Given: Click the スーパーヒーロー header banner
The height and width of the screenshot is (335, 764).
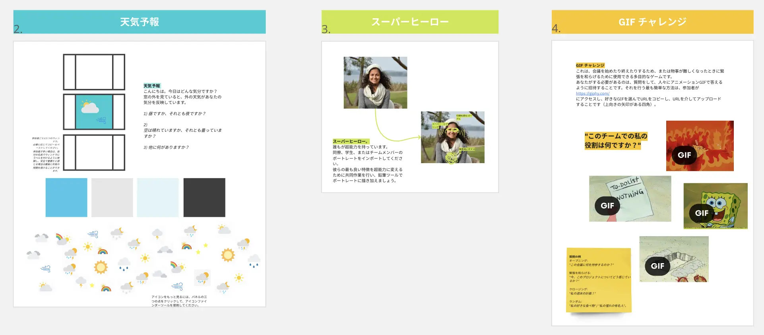Looking at the screenshot, I should click(x=410, y=22).
